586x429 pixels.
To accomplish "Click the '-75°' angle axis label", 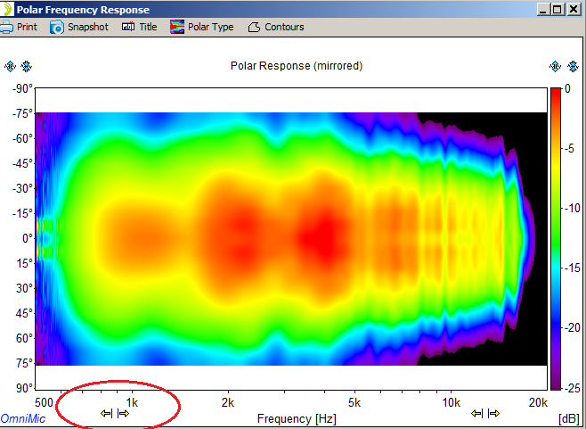I will (22, 113).
